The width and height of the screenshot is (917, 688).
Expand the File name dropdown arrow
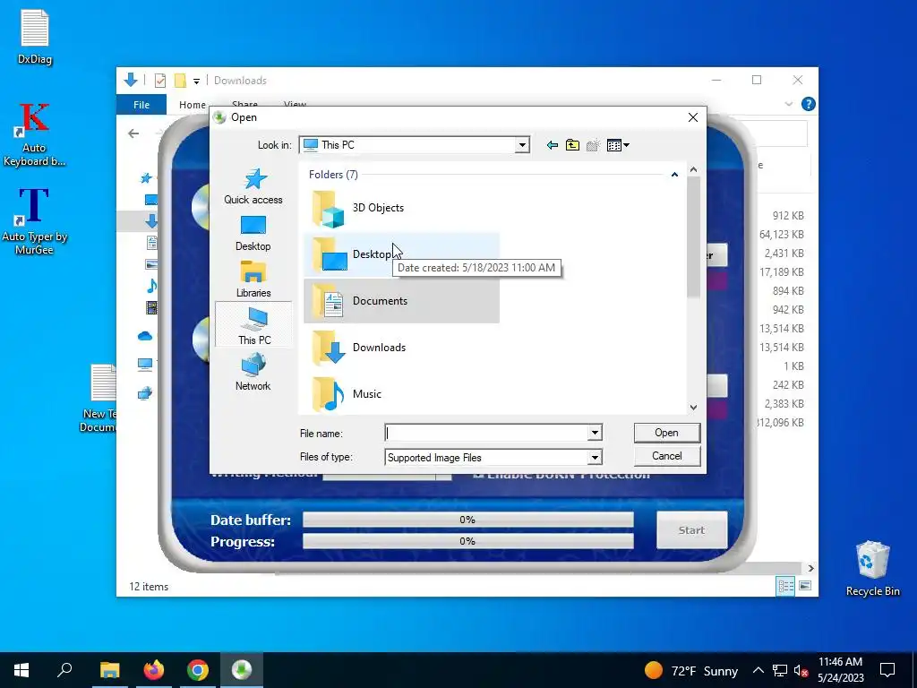[595, 433]
